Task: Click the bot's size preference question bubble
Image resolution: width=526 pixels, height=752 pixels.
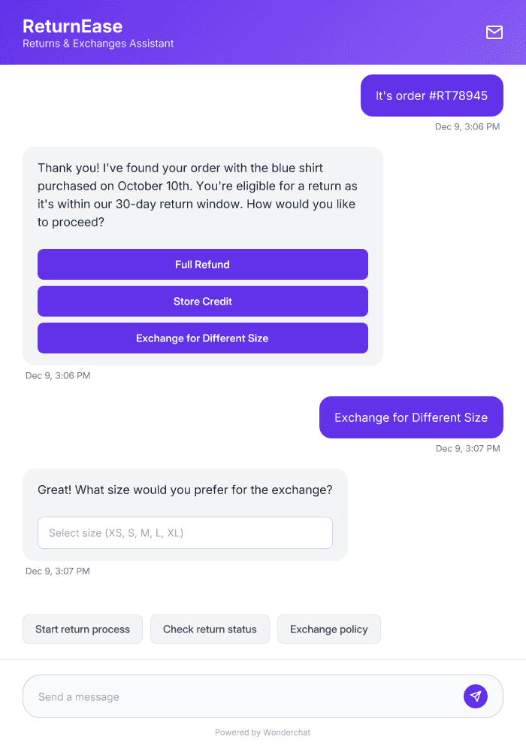Action: [185, 490]
